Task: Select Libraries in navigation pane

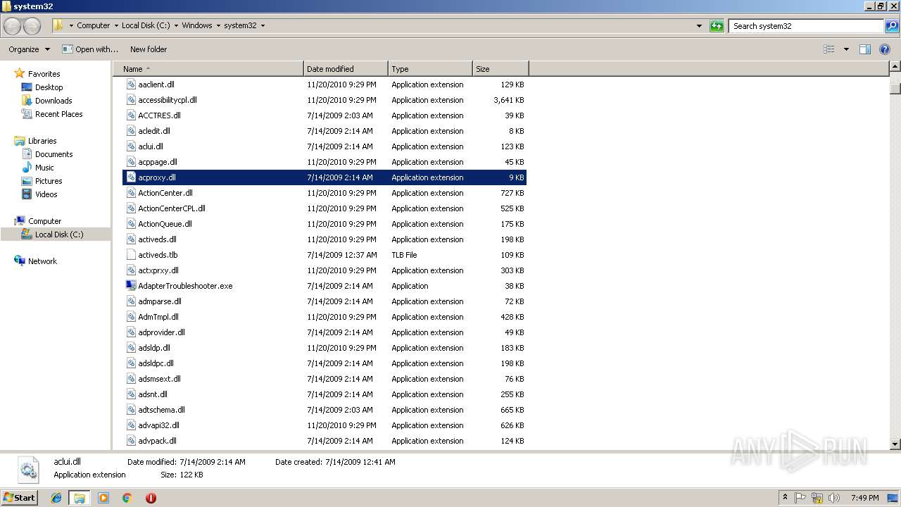Action: 42,141
